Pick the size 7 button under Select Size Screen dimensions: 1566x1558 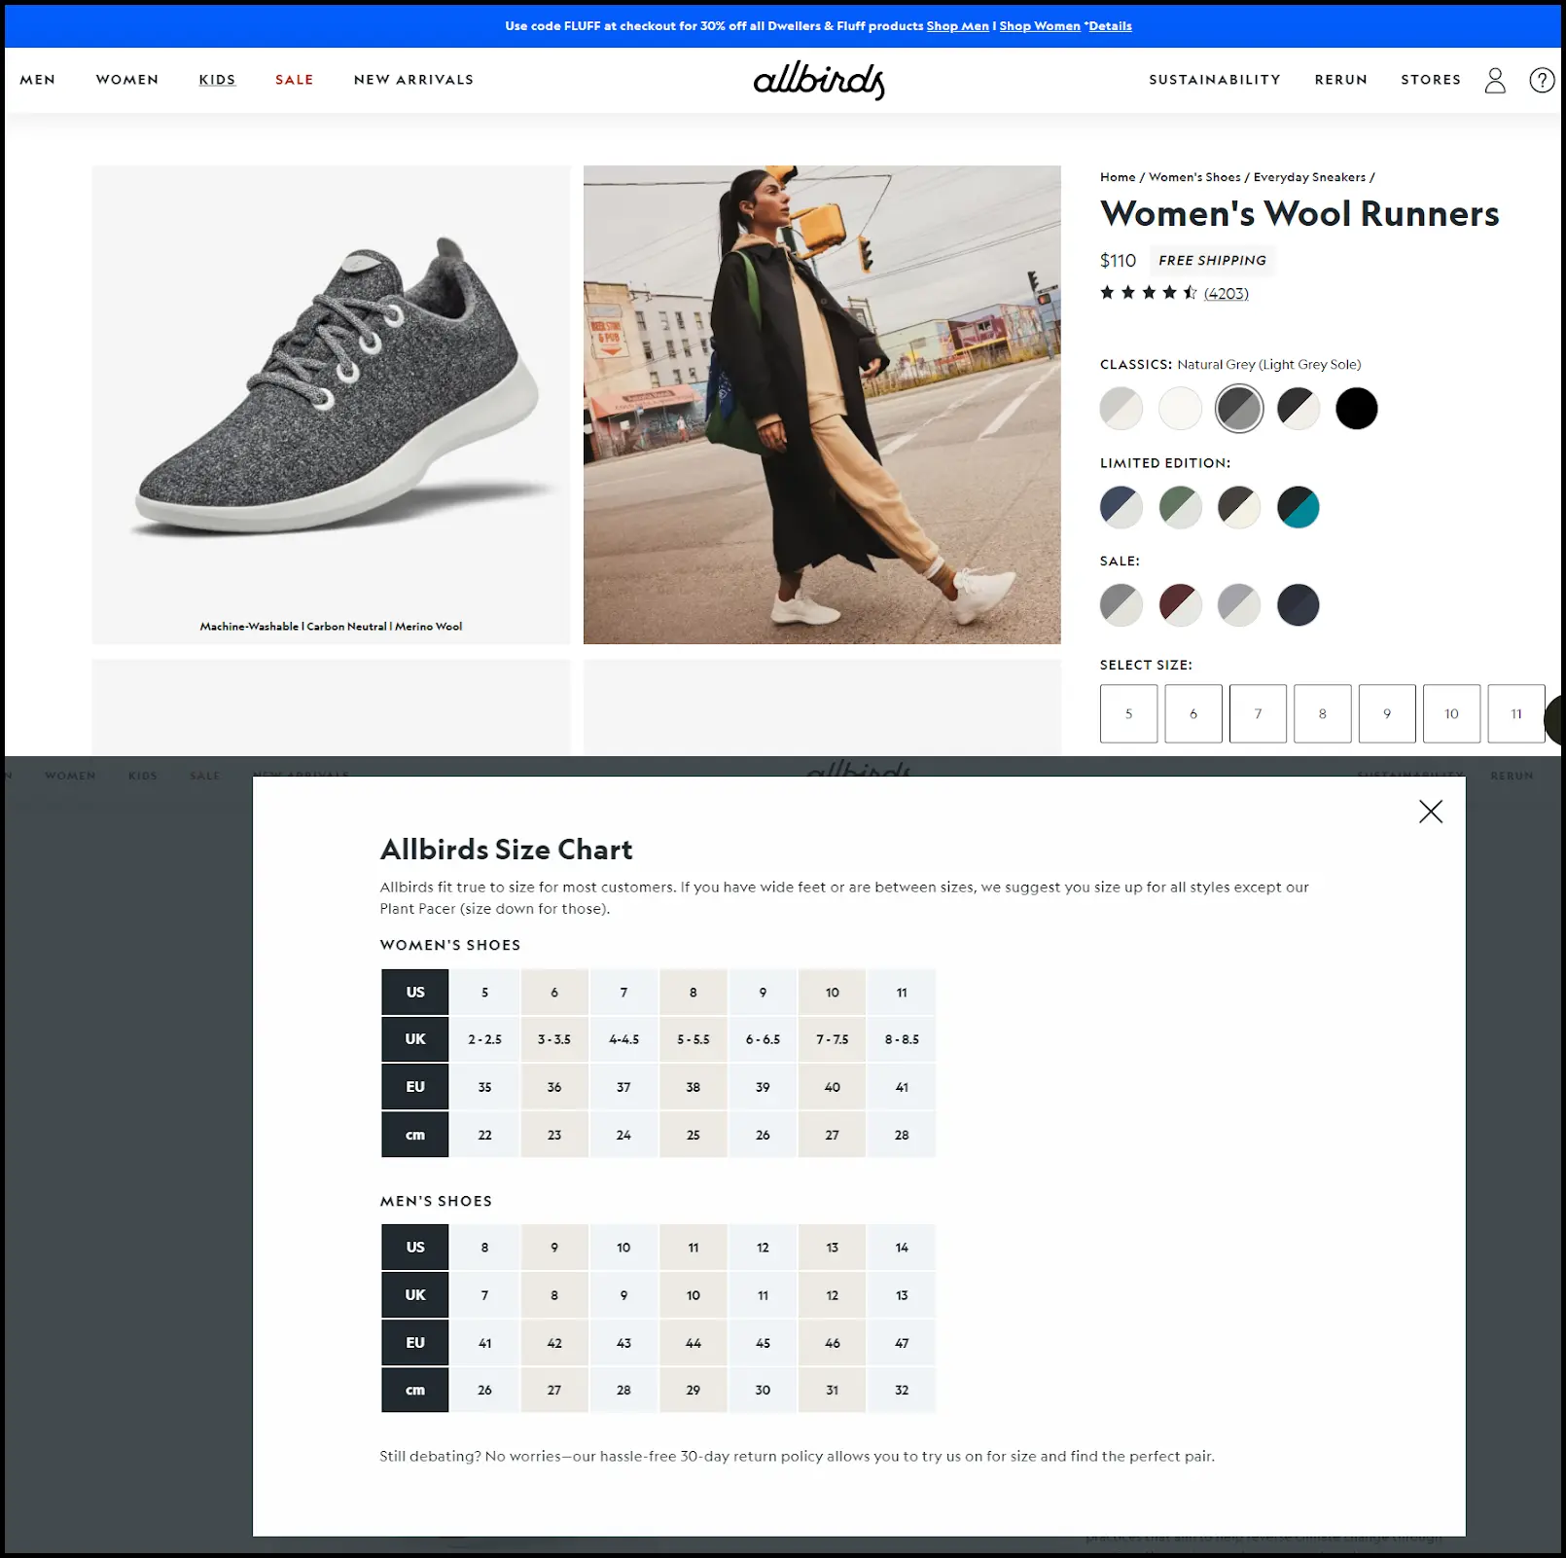point(1258,713)
